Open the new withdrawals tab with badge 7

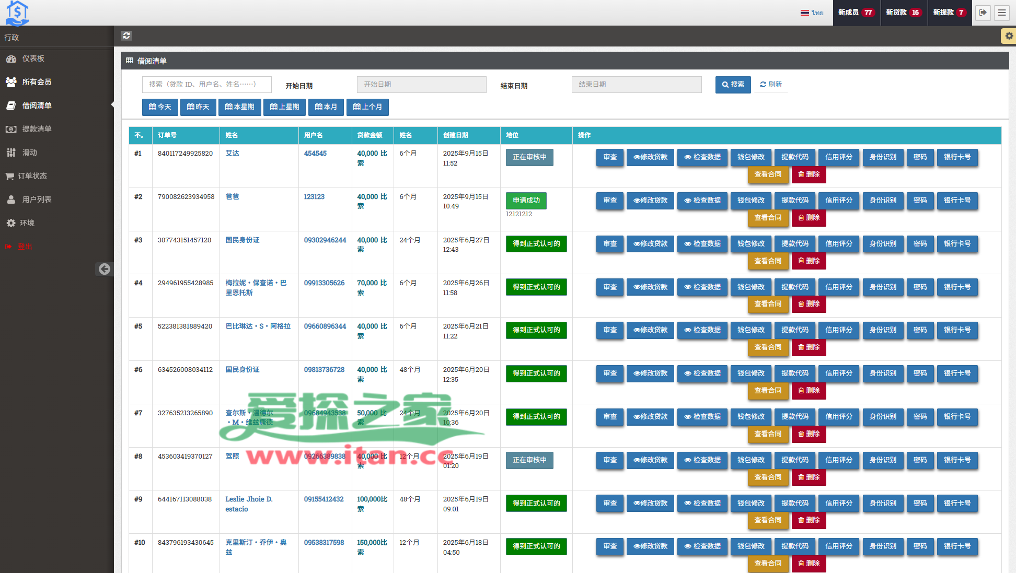(x=950, y=13)
